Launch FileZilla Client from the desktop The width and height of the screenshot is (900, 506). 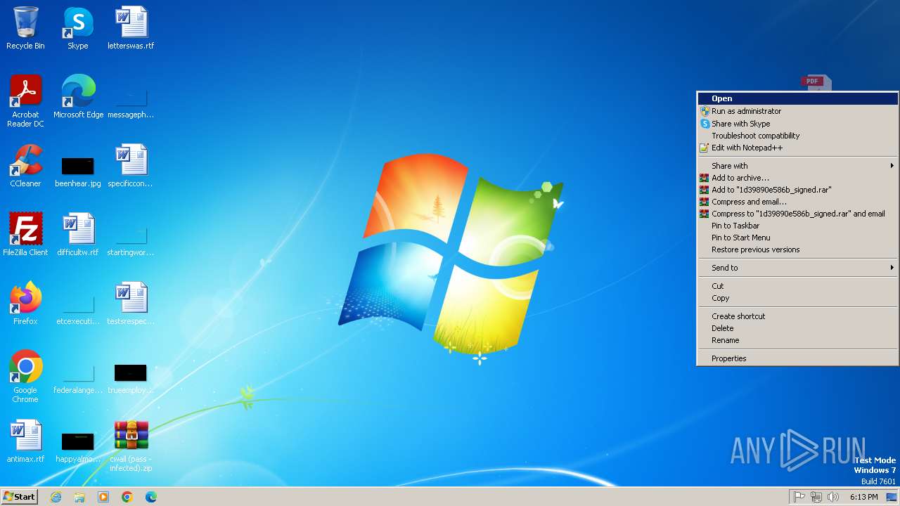point(25,235)
